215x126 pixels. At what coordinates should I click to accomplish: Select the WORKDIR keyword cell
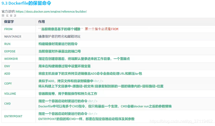pos(19,59)
